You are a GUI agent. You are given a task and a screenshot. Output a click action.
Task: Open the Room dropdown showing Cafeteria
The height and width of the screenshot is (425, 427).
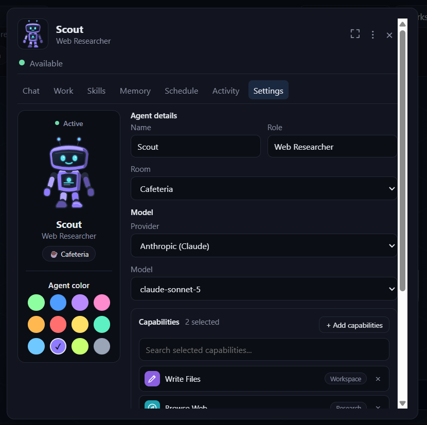[x=264, y=188]
